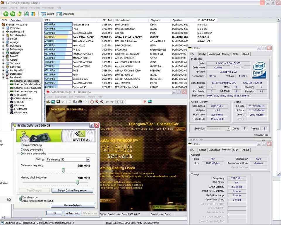Screen dimensions: 281x225
Task: Click the Bericht toolbar button
Action: 47,14
